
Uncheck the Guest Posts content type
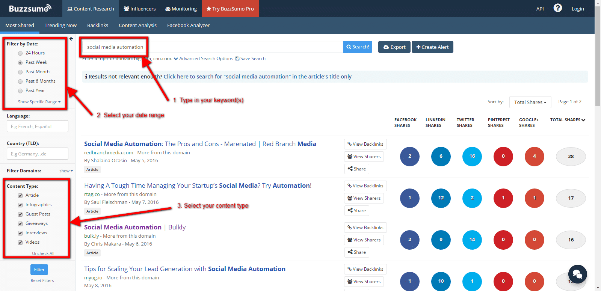(20, 214)
